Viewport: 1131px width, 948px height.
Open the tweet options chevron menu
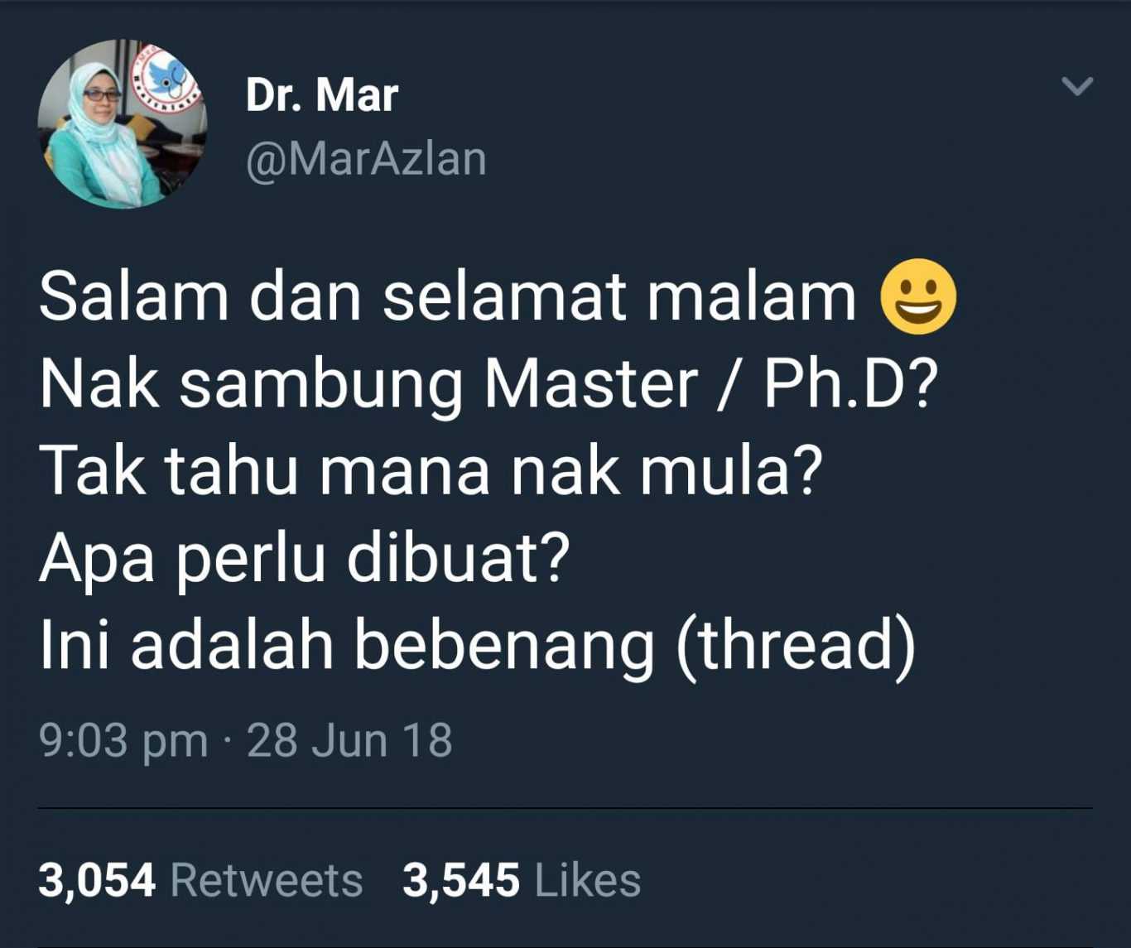click(1077, 86)
